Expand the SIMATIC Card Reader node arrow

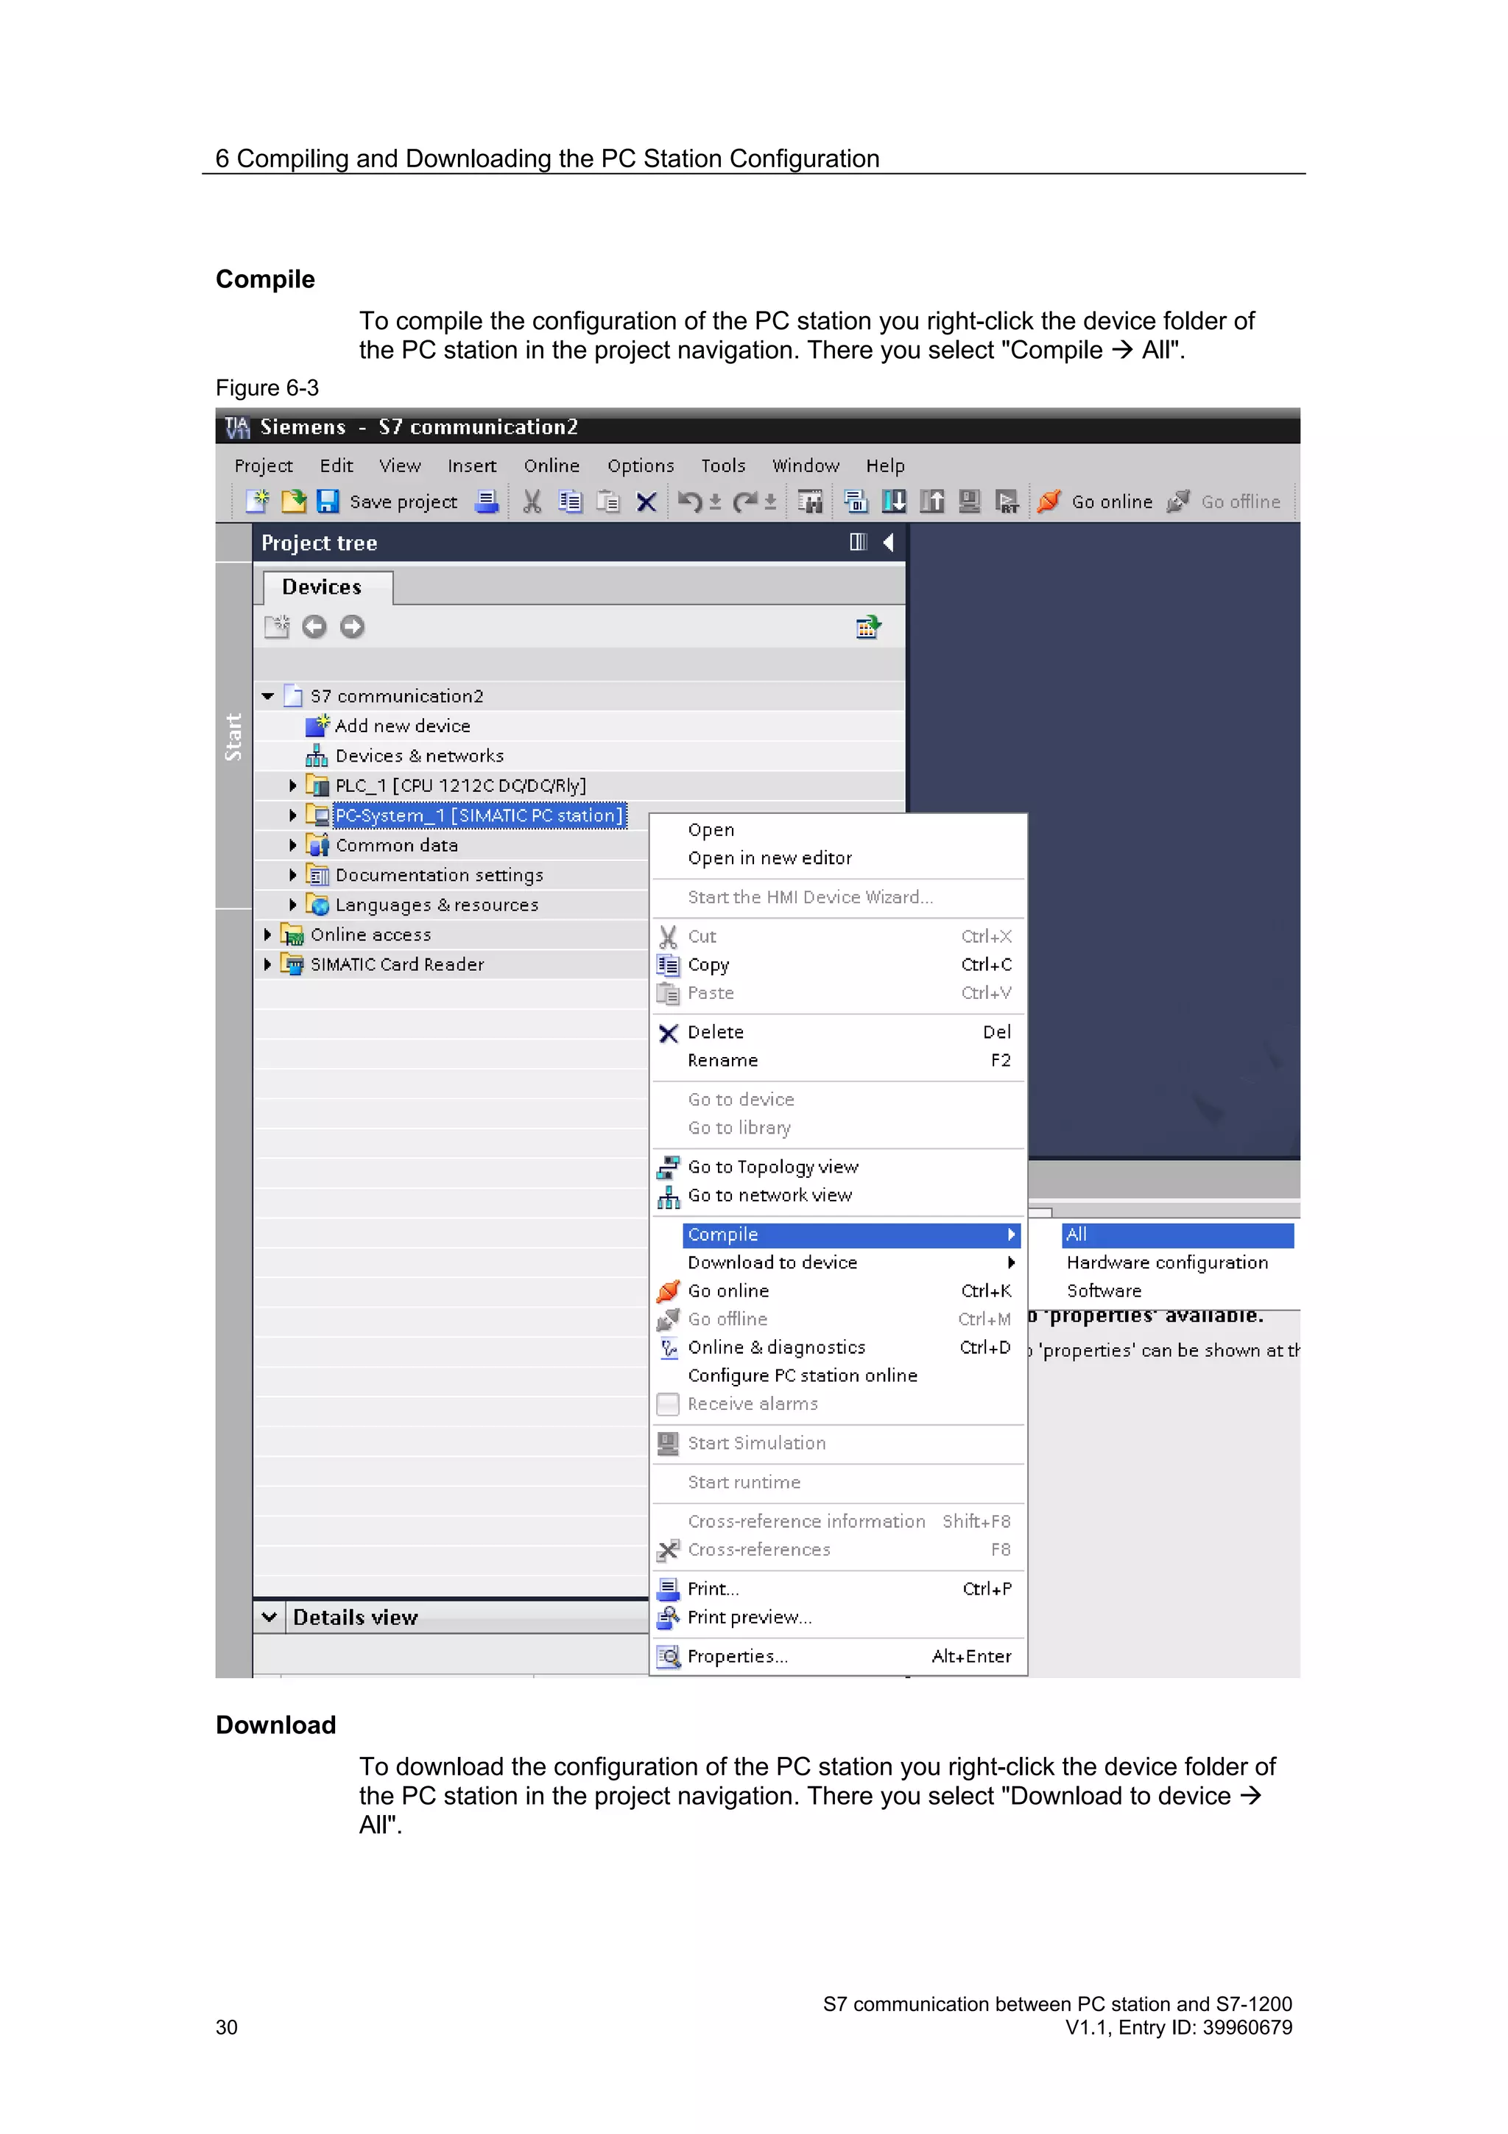coord(267,964)
